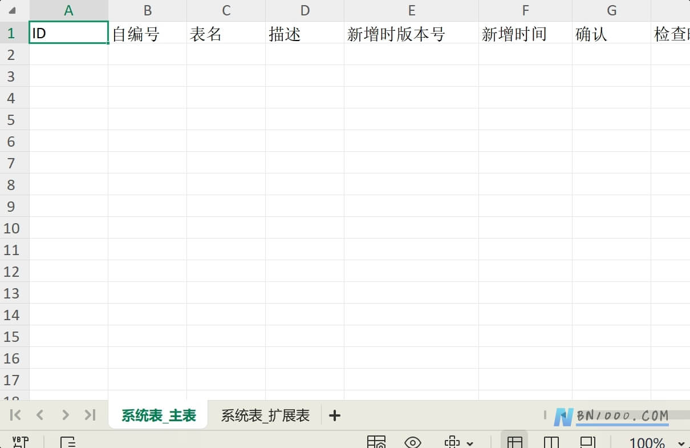This screenshot has height=448, width=690.
Task: Add a new sheet with plus icon
Action: click(x=335, y=415)
